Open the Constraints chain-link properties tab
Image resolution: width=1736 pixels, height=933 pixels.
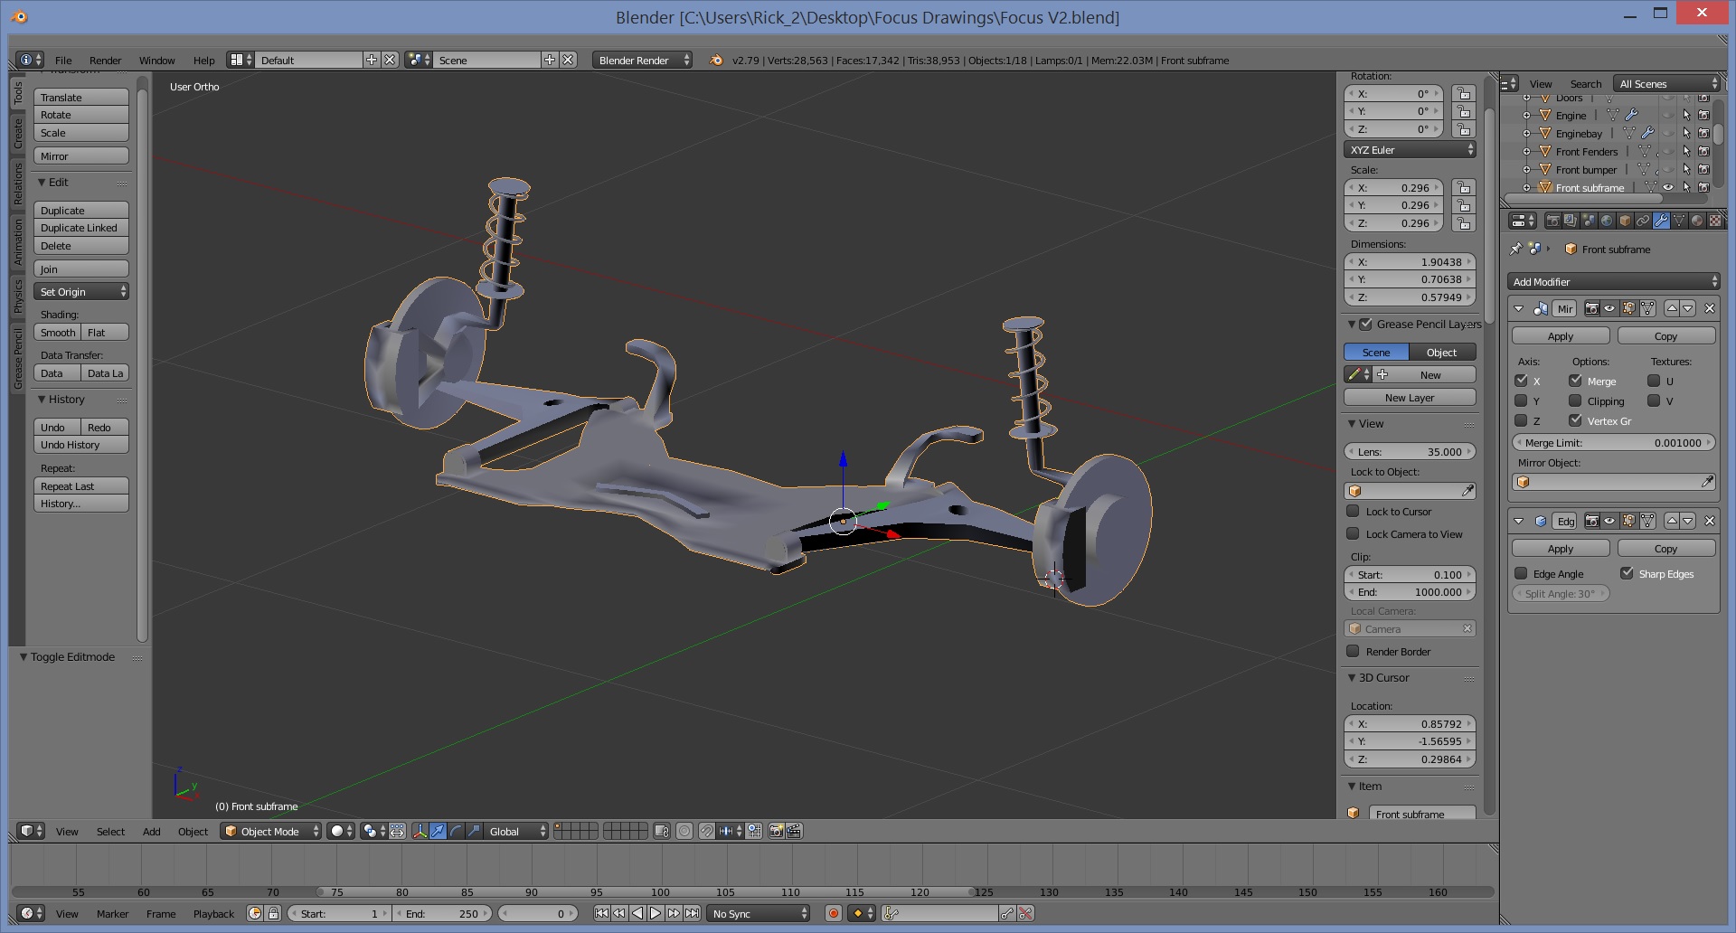[1643, 221]
